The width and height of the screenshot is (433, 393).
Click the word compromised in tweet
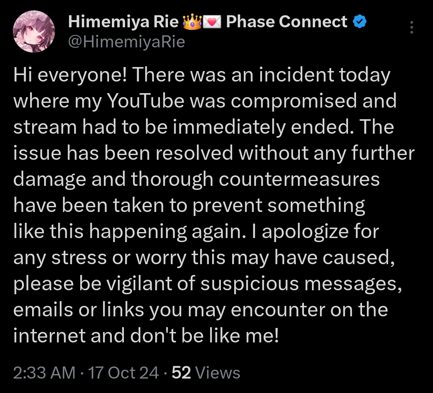pyautogui.click(x=294, y=102)
